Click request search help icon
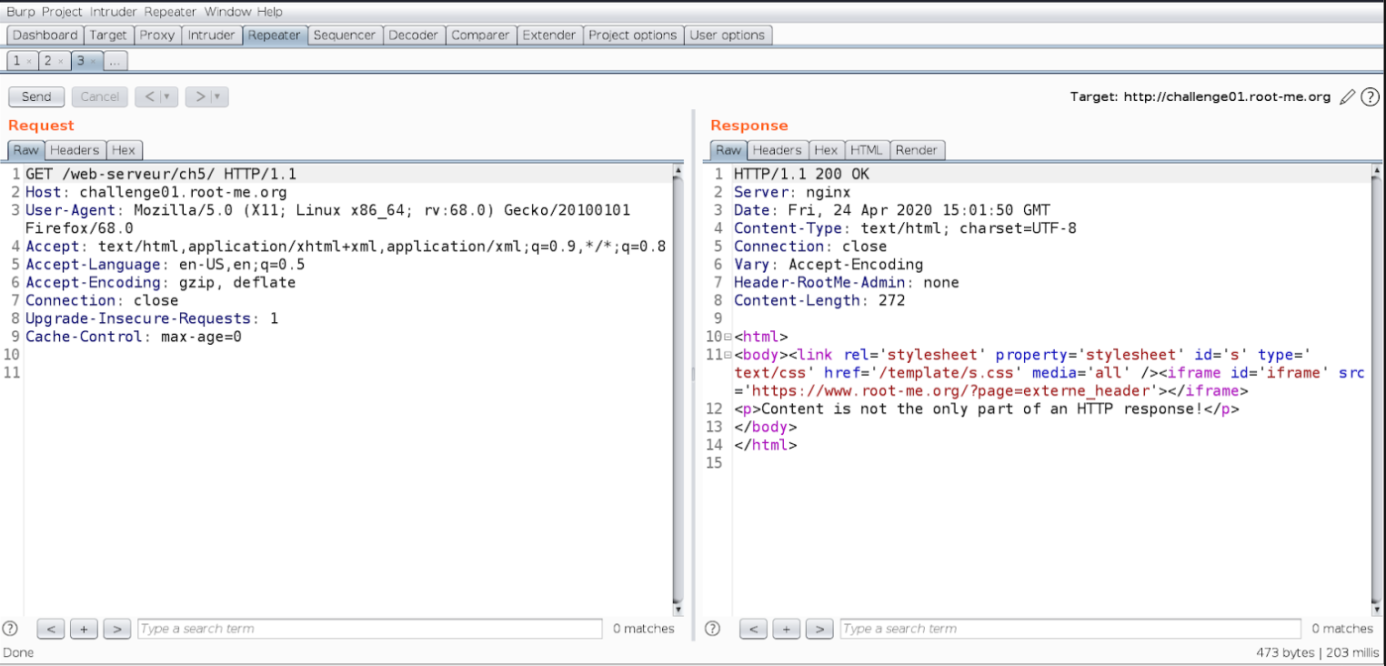Viewport: 1386px width, 666px height. tap(11, 629)
